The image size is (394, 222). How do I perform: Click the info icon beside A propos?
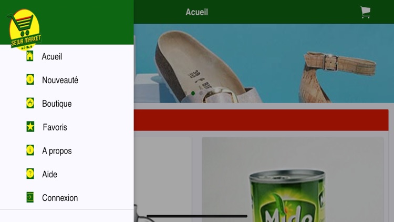click(x=30, y=150)
